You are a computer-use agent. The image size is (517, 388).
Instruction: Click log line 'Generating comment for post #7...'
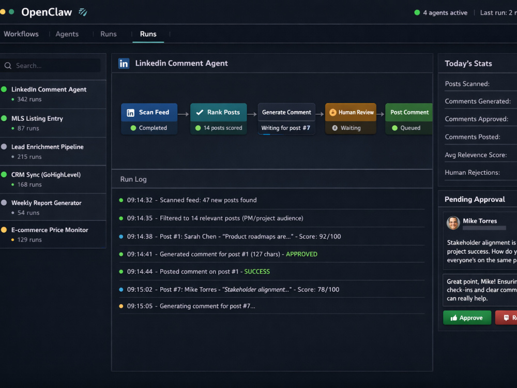click(x=207, y=306)
